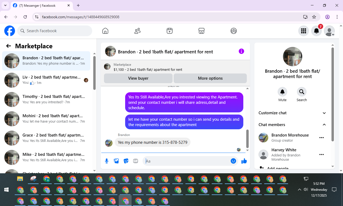Click the View buyer button
The width and height of the screenshot is (343, 206).
(x=138, y=78)
